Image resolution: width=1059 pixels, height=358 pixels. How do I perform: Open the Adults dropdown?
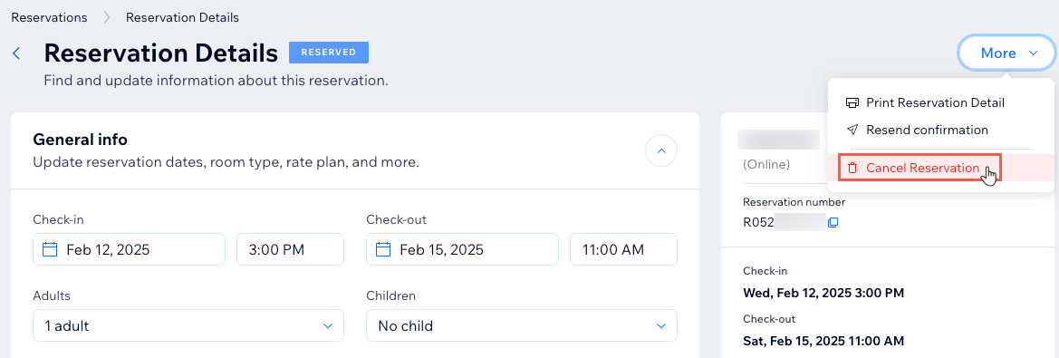click(x=188, y=325)
